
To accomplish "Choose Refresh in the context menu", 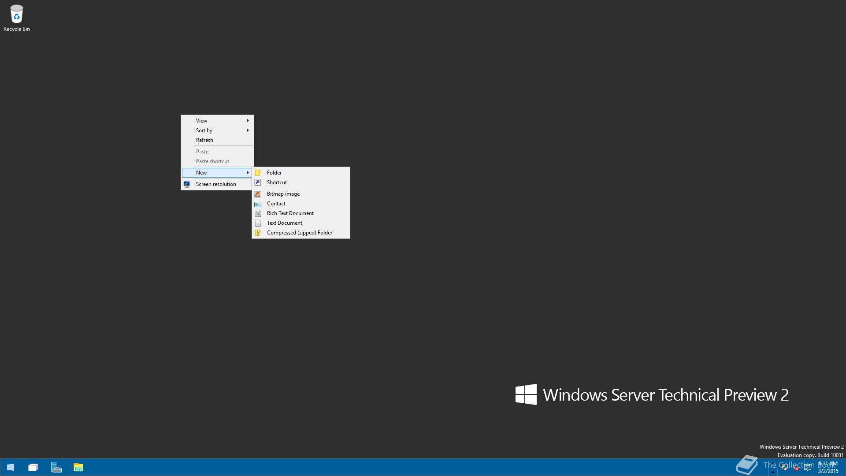I will (x=218, y=140).
